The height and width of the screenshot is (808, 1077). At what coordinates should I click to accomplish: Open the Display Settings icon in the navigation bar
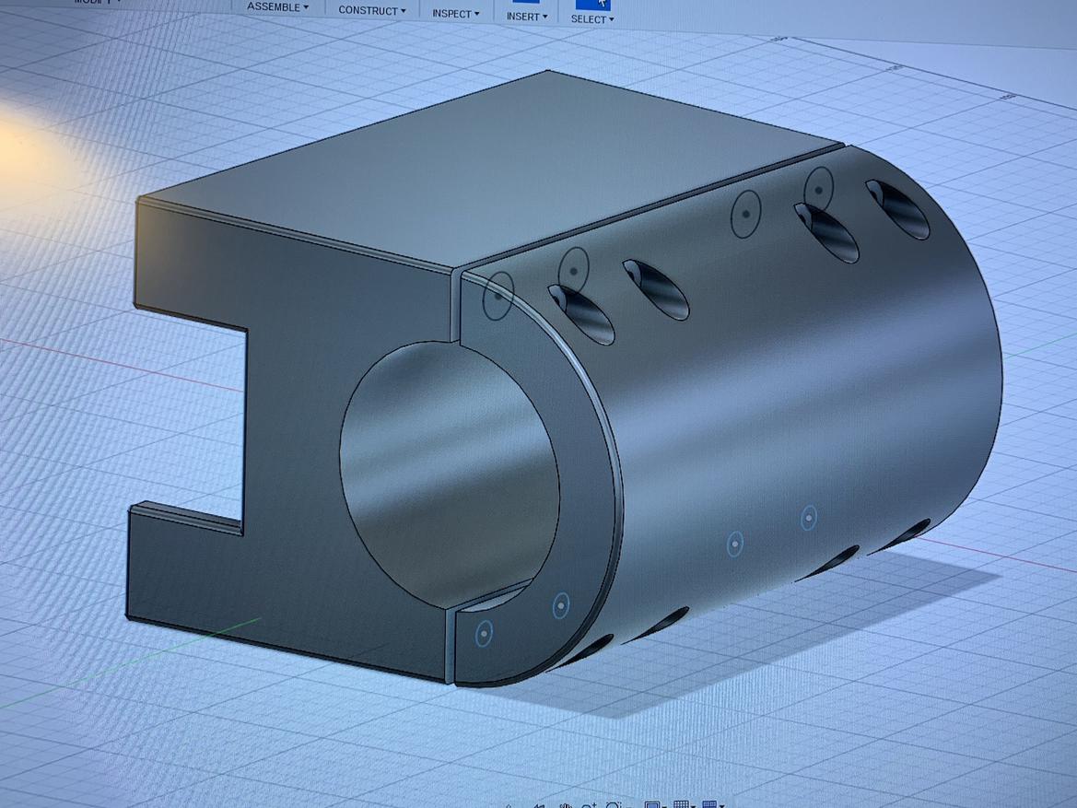(x=652, y=804)
